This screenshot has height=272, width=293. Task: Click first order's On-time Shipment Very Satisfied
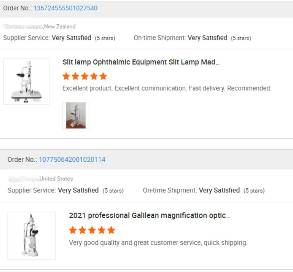(x=207, y=38)
